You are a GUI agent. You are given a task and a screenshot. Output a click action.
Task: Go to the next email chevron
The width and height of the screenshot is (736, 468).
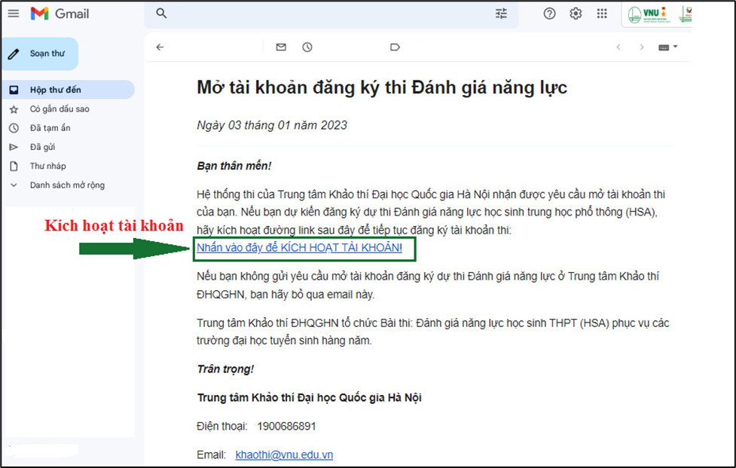642,47
